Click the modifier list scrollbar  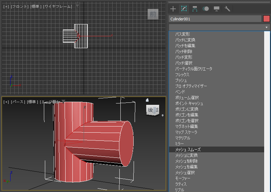point(267,112)
